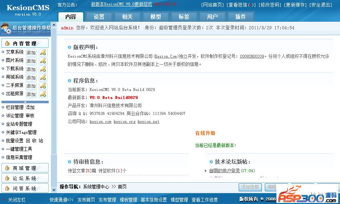The image size is (340, 204).
Task: Click 回收站 in the sidebar
Action: pyautogui.click(x=35, y=141)
